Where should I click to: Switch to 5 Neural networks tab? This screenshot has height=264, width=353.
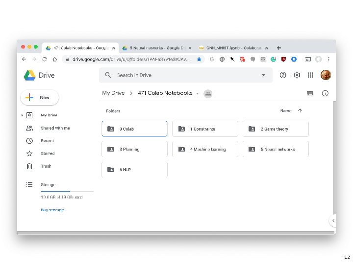(x=157, y=48)
